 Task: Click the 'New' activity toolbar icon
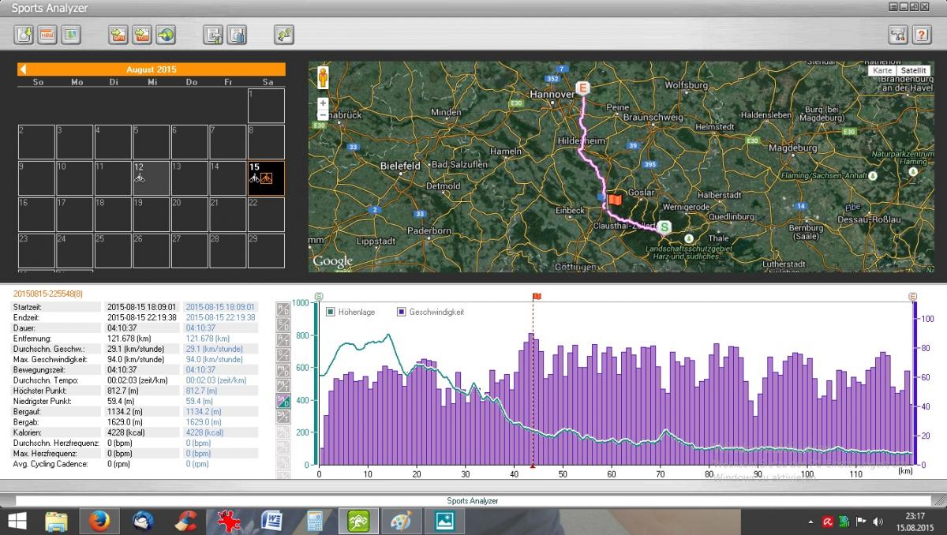point(47,35)
